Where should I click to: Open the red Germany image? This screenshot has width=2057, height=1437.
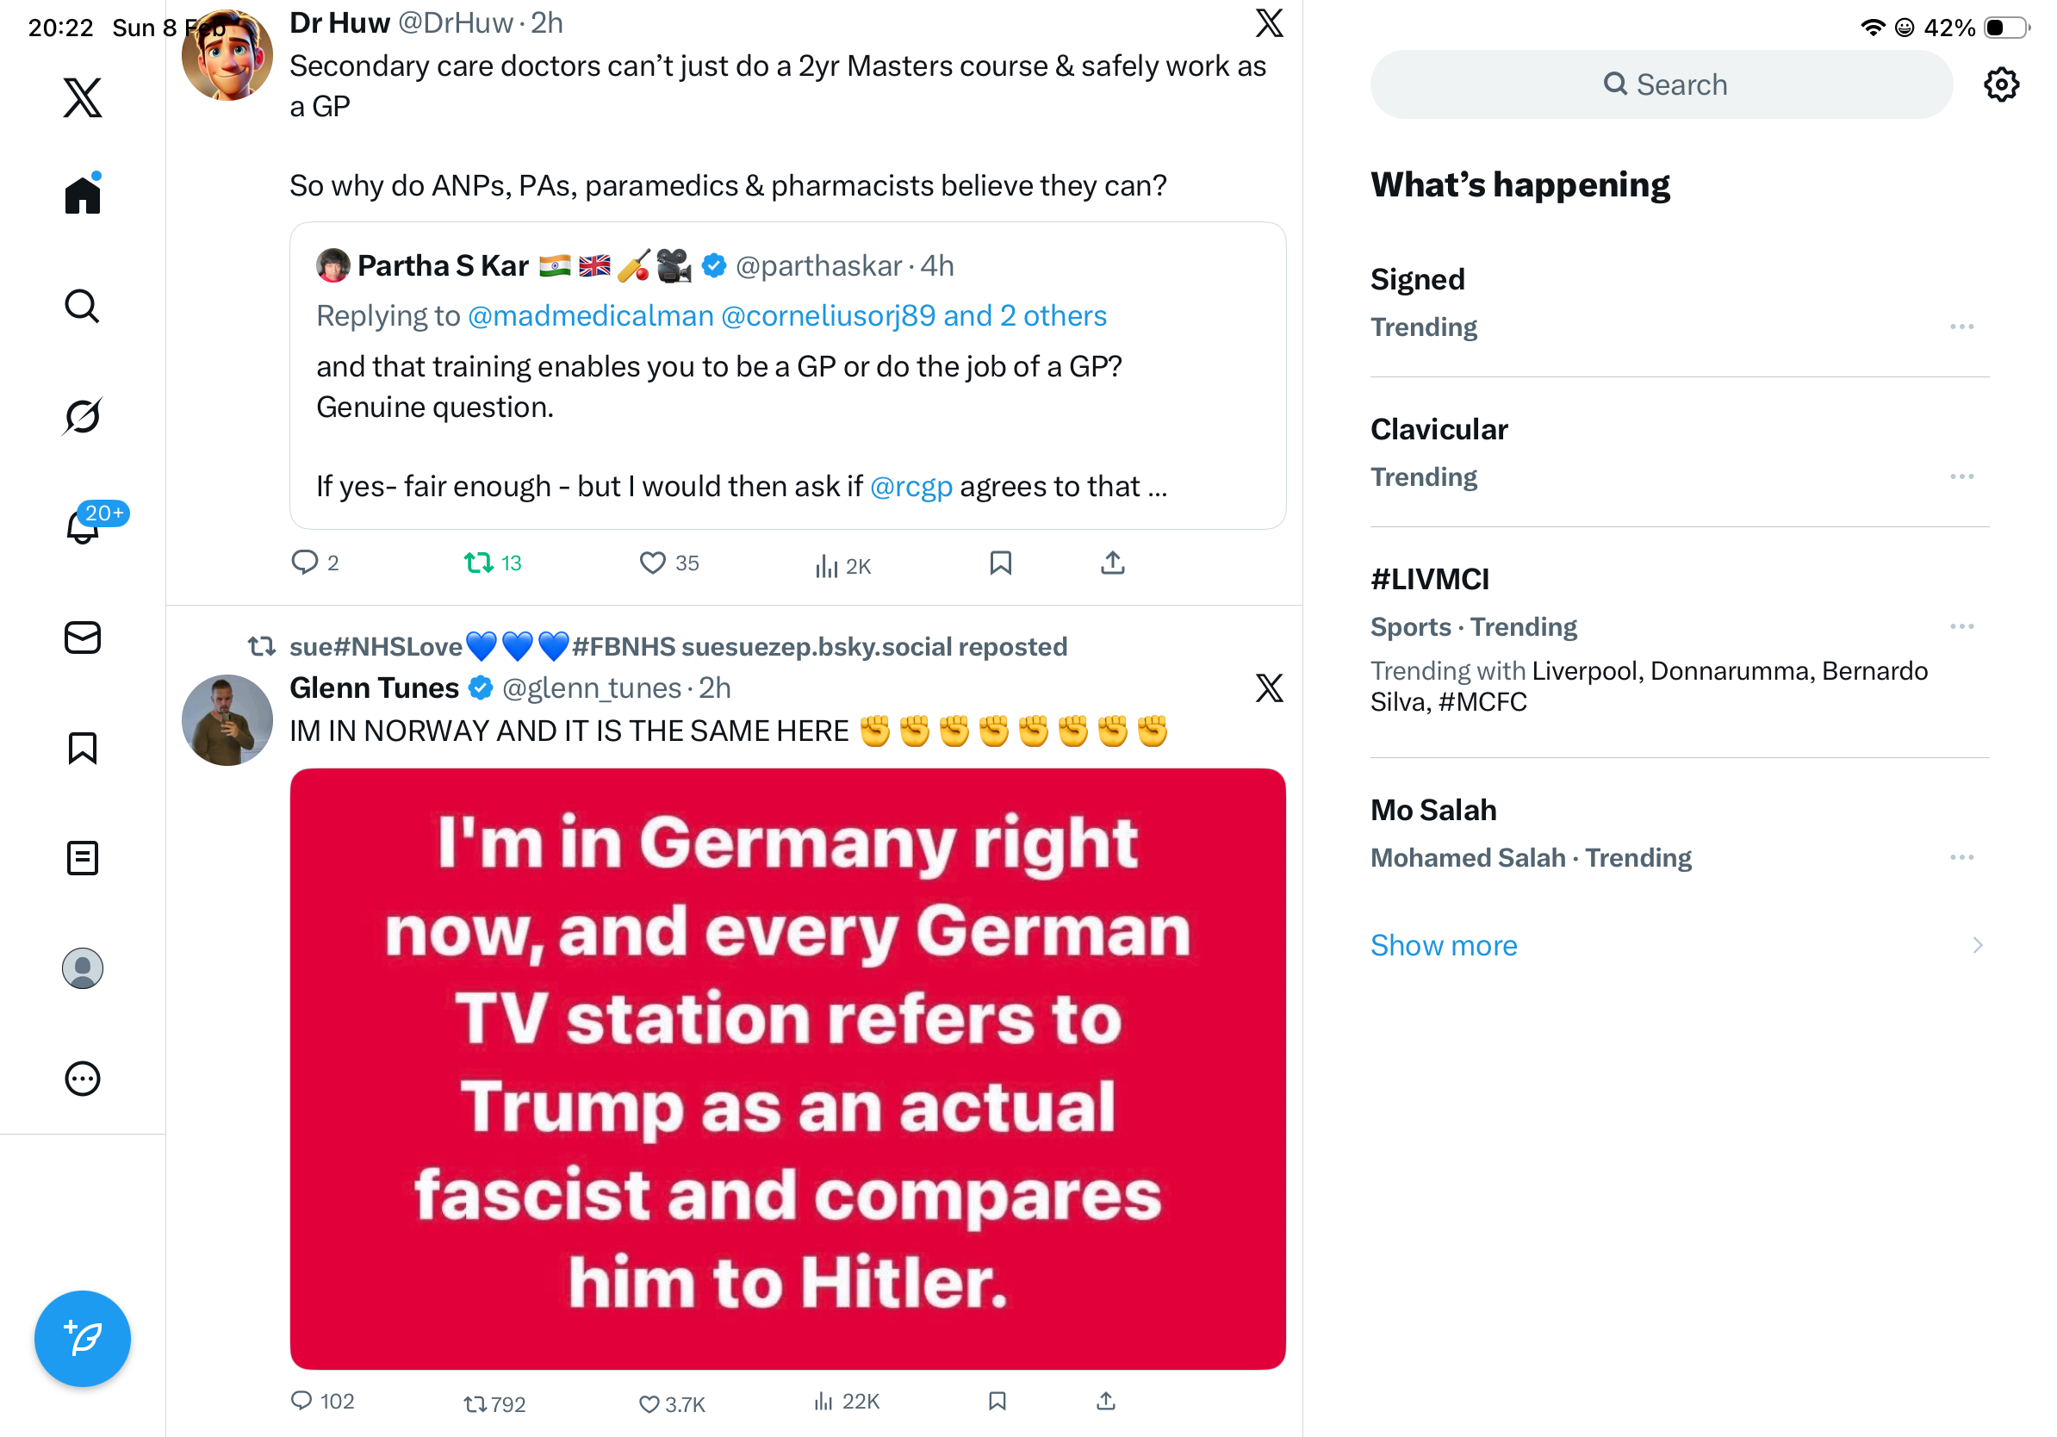click(x=787, y=1068)
